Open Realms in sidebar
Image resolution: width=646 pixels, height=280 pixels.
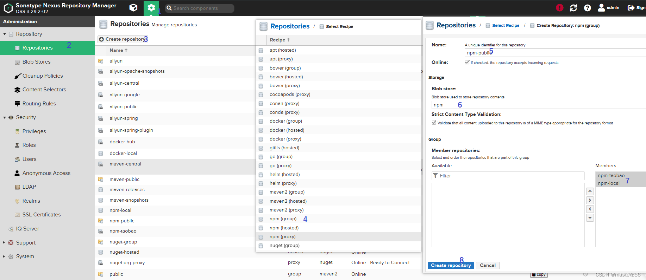click(x=31, y=201)
